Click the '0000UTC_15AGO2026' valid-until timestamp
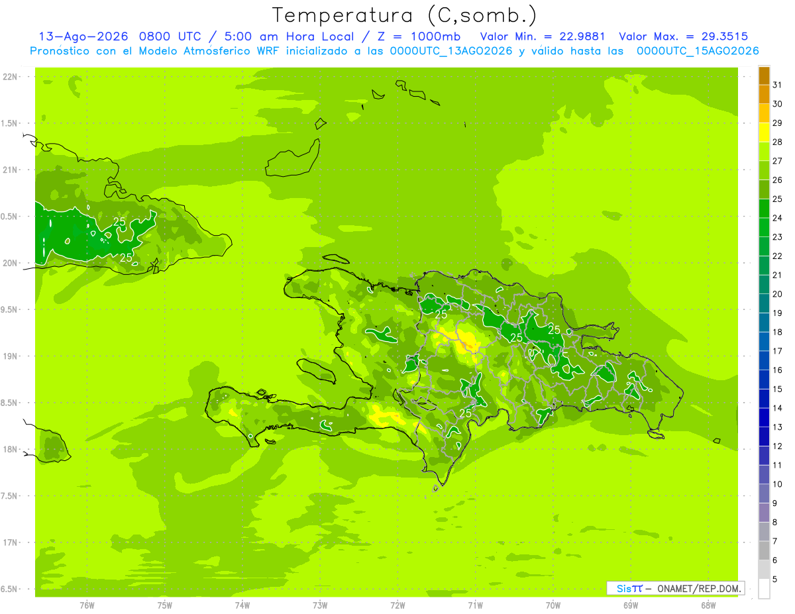The width and height of the screenshot is (795, 614). coord(698,51)
